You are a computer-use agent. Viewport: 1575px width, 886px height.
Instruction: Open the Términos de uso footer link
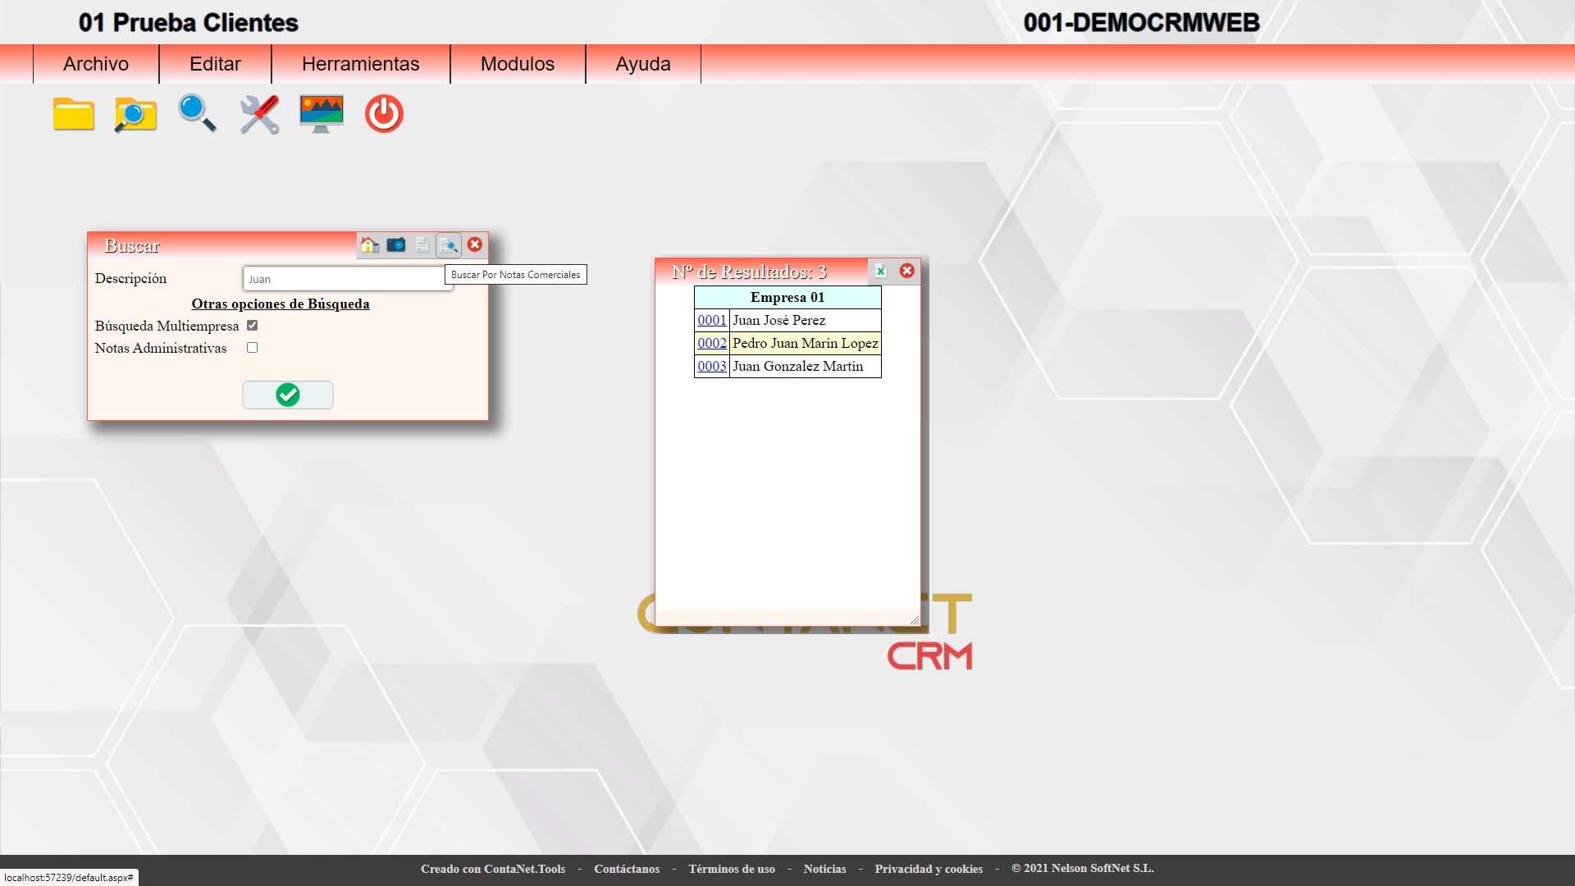pyautogui.click(x=732, y=869)
